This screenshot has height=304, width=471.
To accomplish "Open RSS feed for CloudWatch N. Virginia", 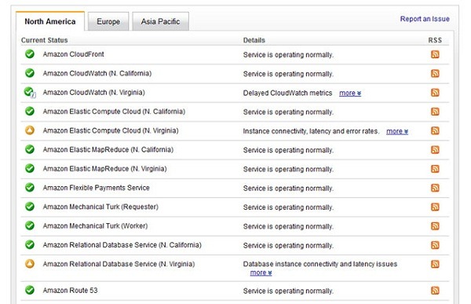I will click(435, 93).
